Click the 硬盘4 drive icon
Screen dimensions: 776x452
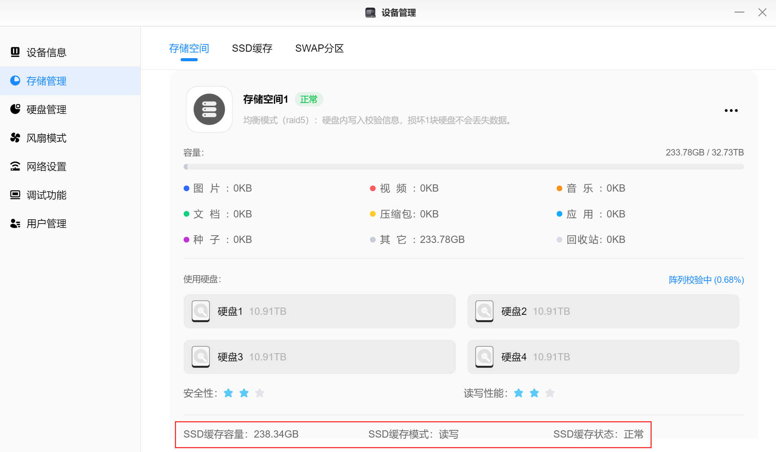[x=484, y=357]
